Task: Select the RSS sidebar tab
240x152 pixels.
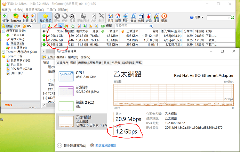Action: (28, 26)
